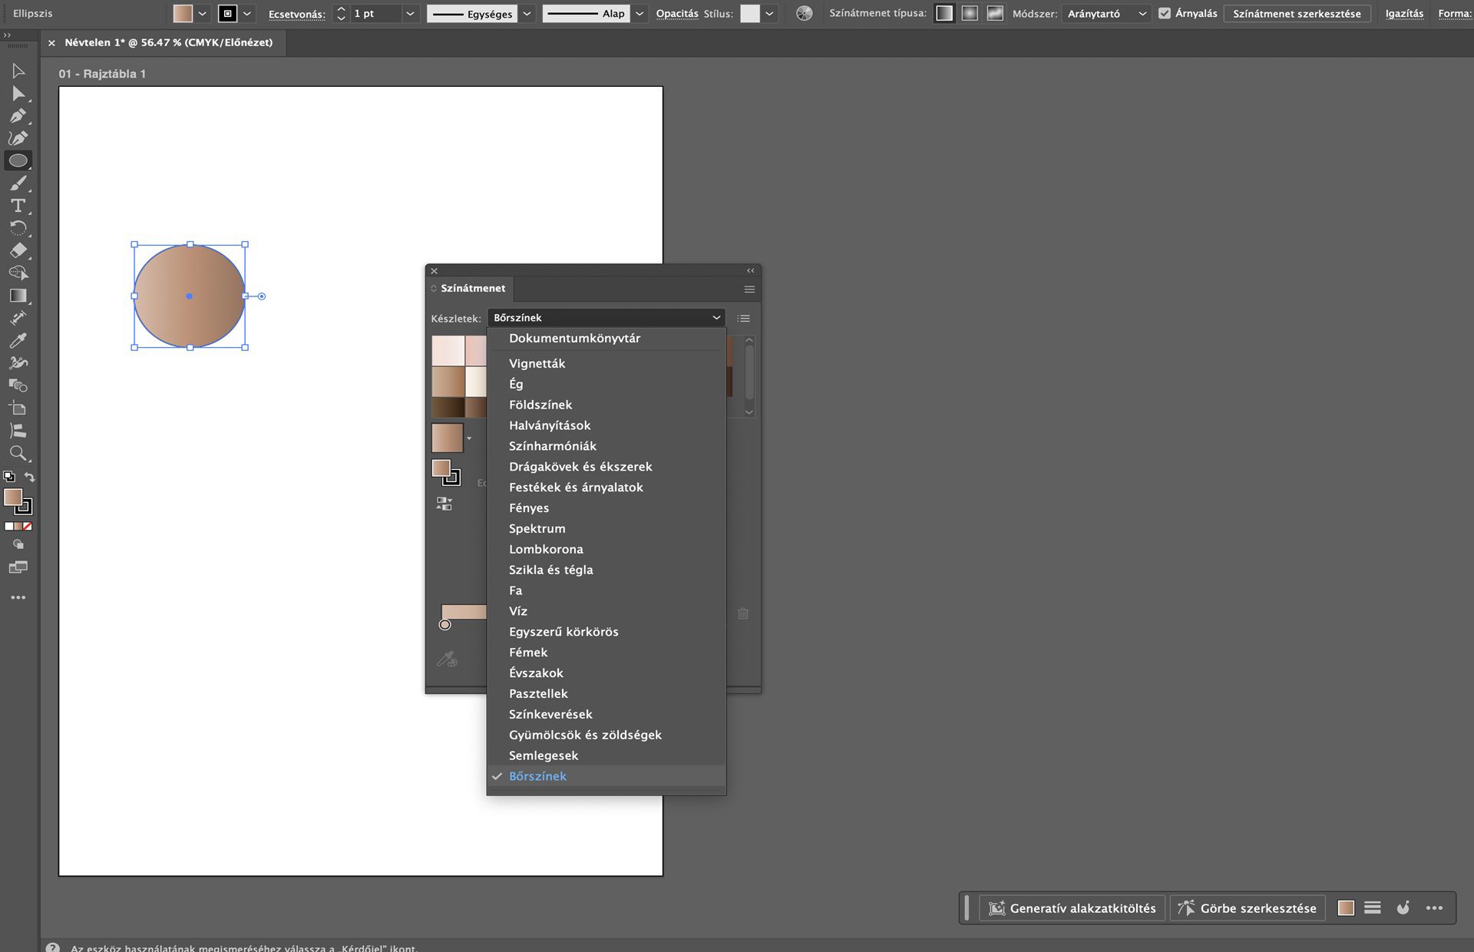
Task: Choose radial gradient type in control bar
Action: [x=970, y=13]
